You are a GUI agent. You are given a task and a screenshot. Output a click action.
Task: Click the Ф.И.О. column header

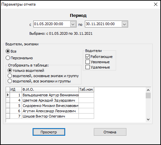coord(50,89)
